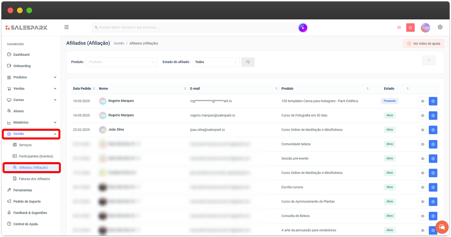Click the refresh filter button

(248, 62)
